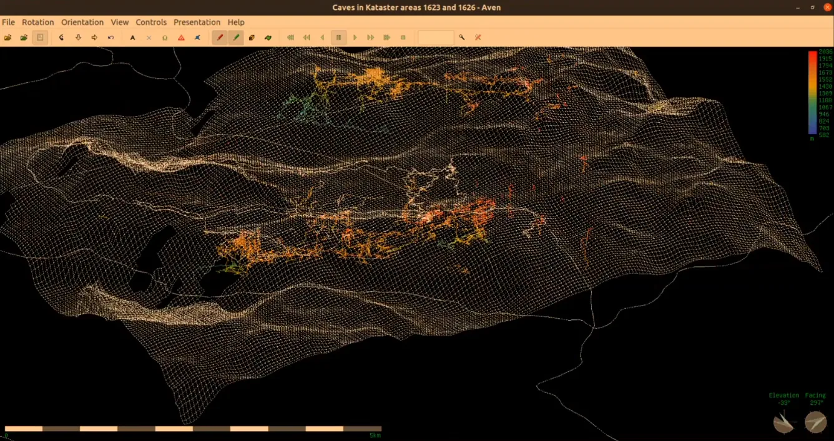Click the '582' bottom colour key value
Image resolution: width=834 pixels, height=441 pixels.
click(825, 135)
